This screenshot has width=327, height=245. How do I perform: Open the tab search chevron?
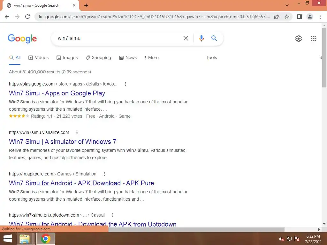click(287, 5)
